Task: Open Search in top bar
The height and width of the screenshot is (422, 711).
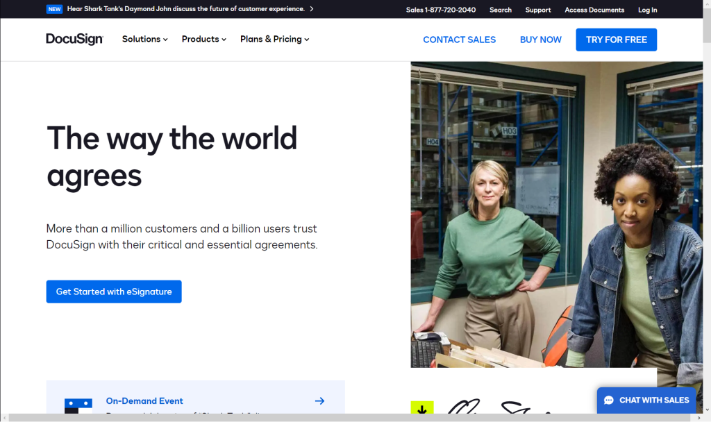Action: pos(501,10)
